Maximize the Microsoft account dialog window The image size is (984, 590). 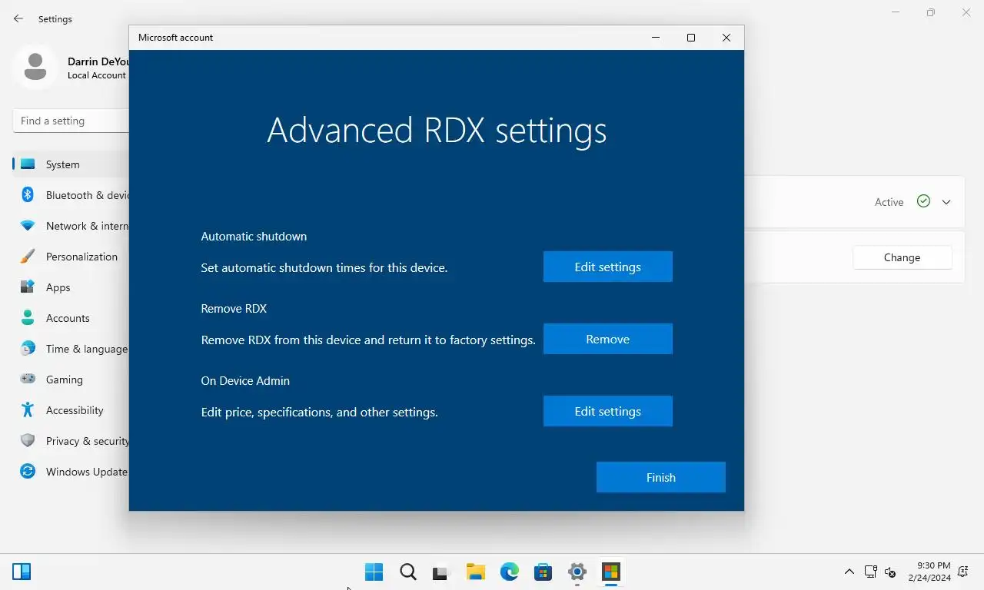point(691,38)
